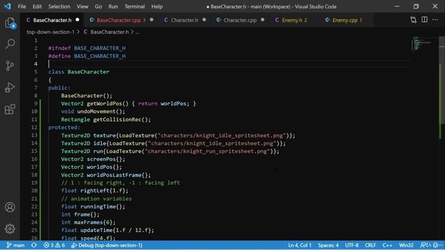Click unsaved dot on Character.cpp tab
The width and height of the screenshot is (445, 250).
263,20
